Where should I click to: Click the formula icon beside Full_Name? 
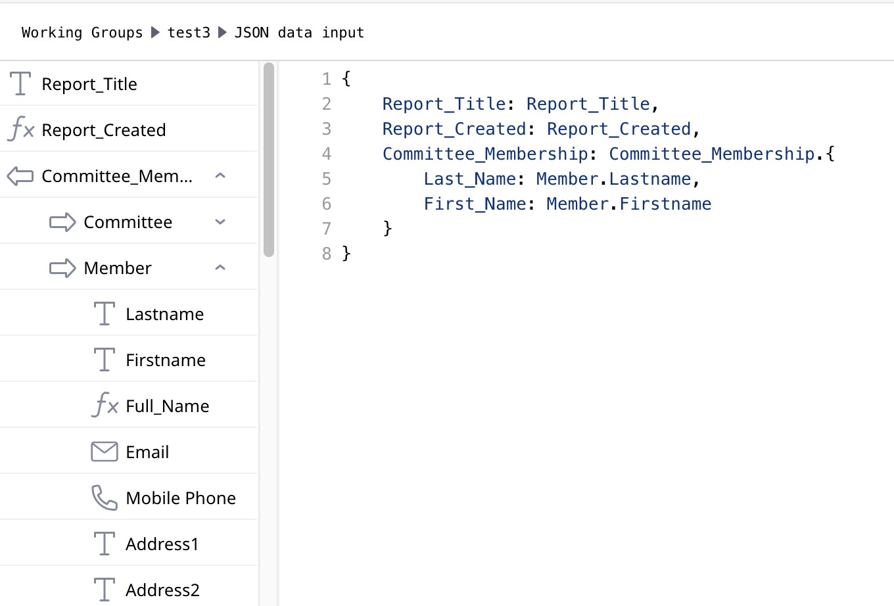tap(105, 406)
